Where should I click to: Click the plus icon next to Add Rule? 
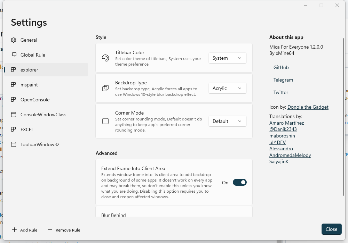pyautogui.click(x=14, y=230)
